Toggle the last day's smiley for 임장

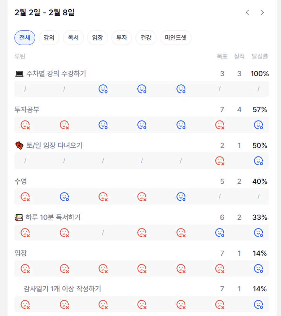tap(259, 269)
